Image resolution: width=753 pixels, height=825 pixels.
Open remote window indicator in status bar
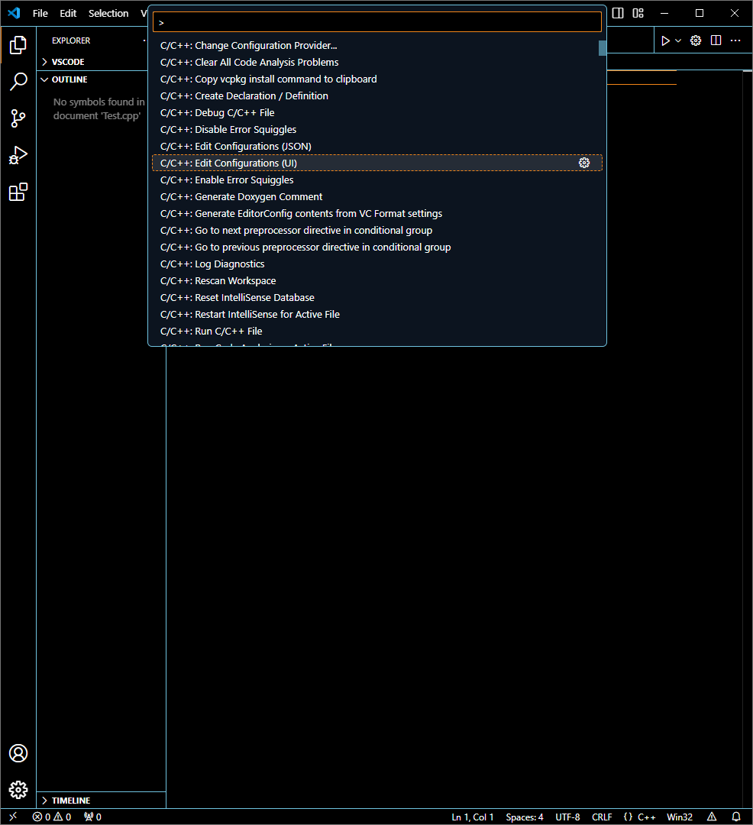point(13,817)
